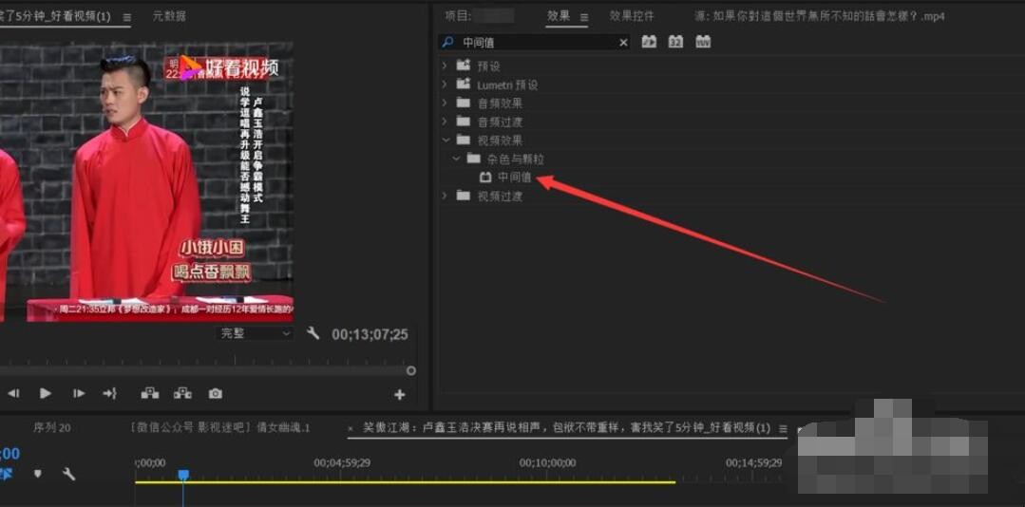This screenshot has width=1025, height=507.
Task: Expand the 音频过渡 folder chevron
Action: point(446,122)
